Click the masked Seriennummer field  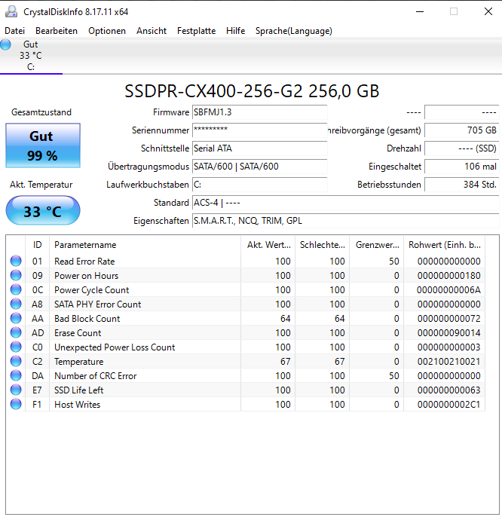click(x=259, y=130)
